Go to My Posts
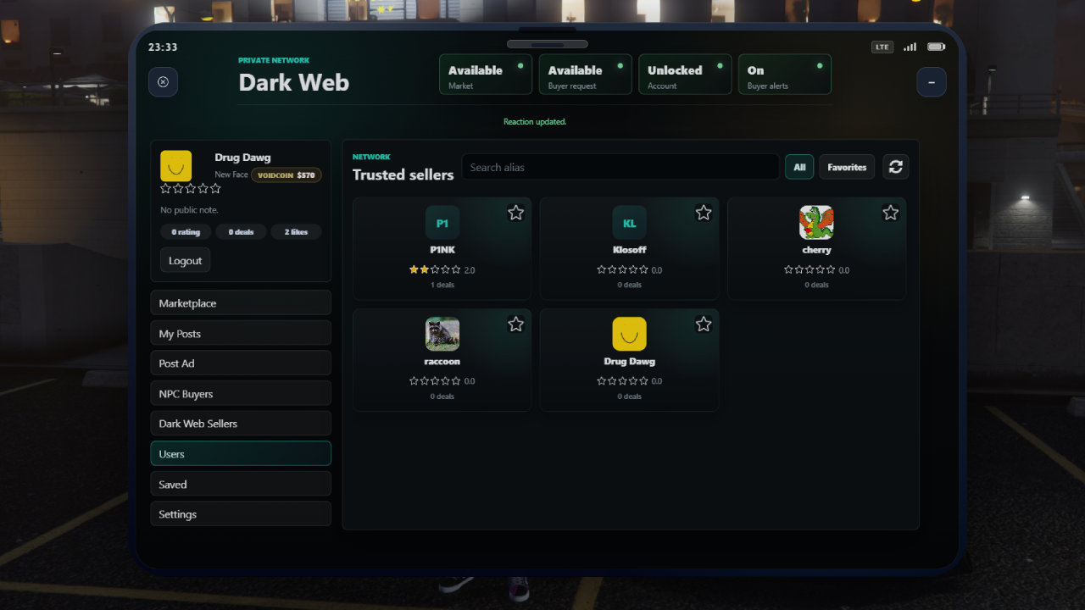The image size is (1085, 610). 241,333
